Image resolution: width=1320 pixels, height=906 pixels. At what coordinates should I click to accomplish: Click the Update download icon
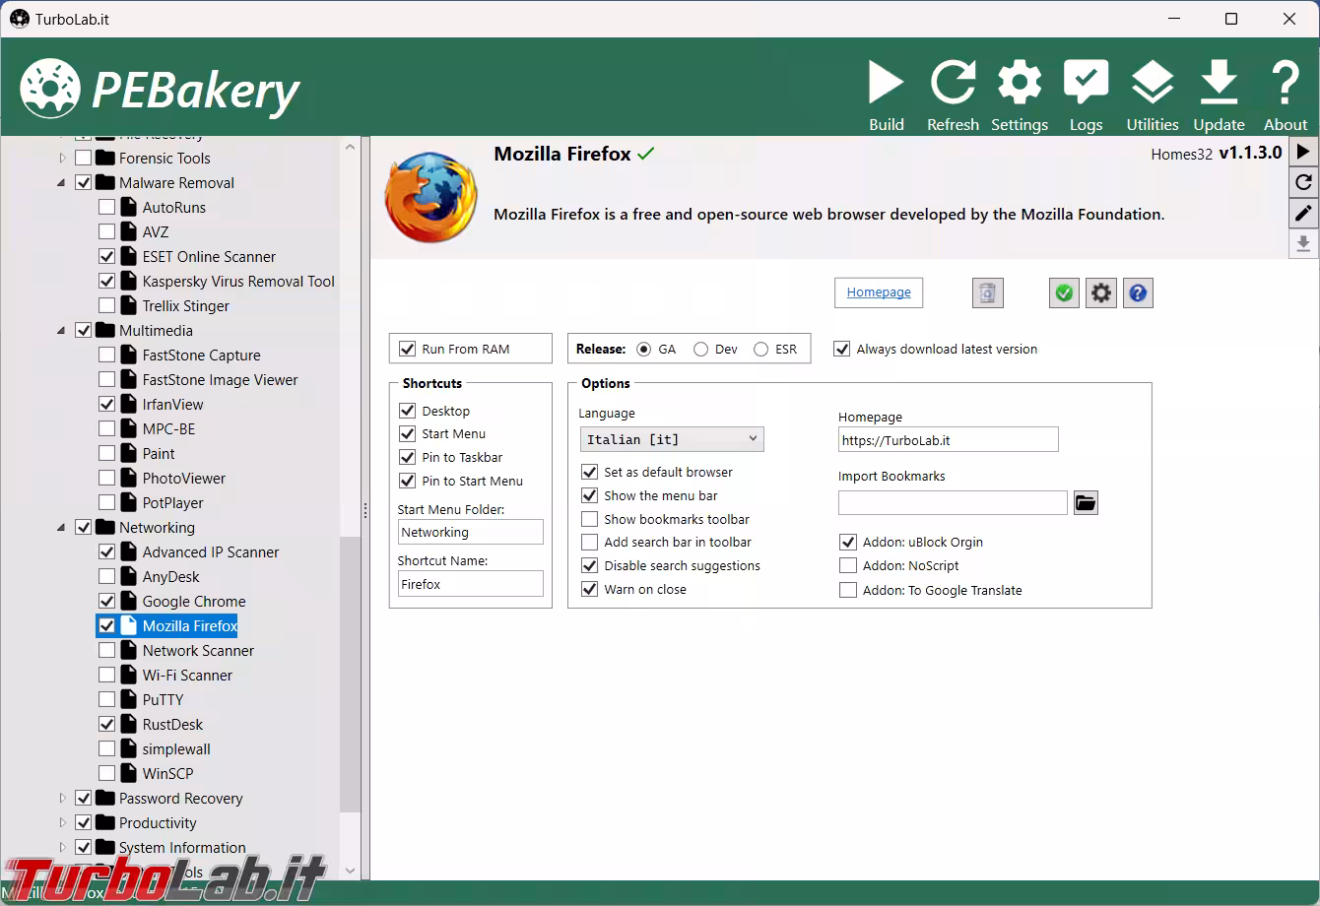(1219, 84)
